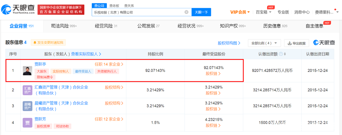Click the 天眼一下 search button
Viewport: 342px width, 135px height.
pos(201,12)
